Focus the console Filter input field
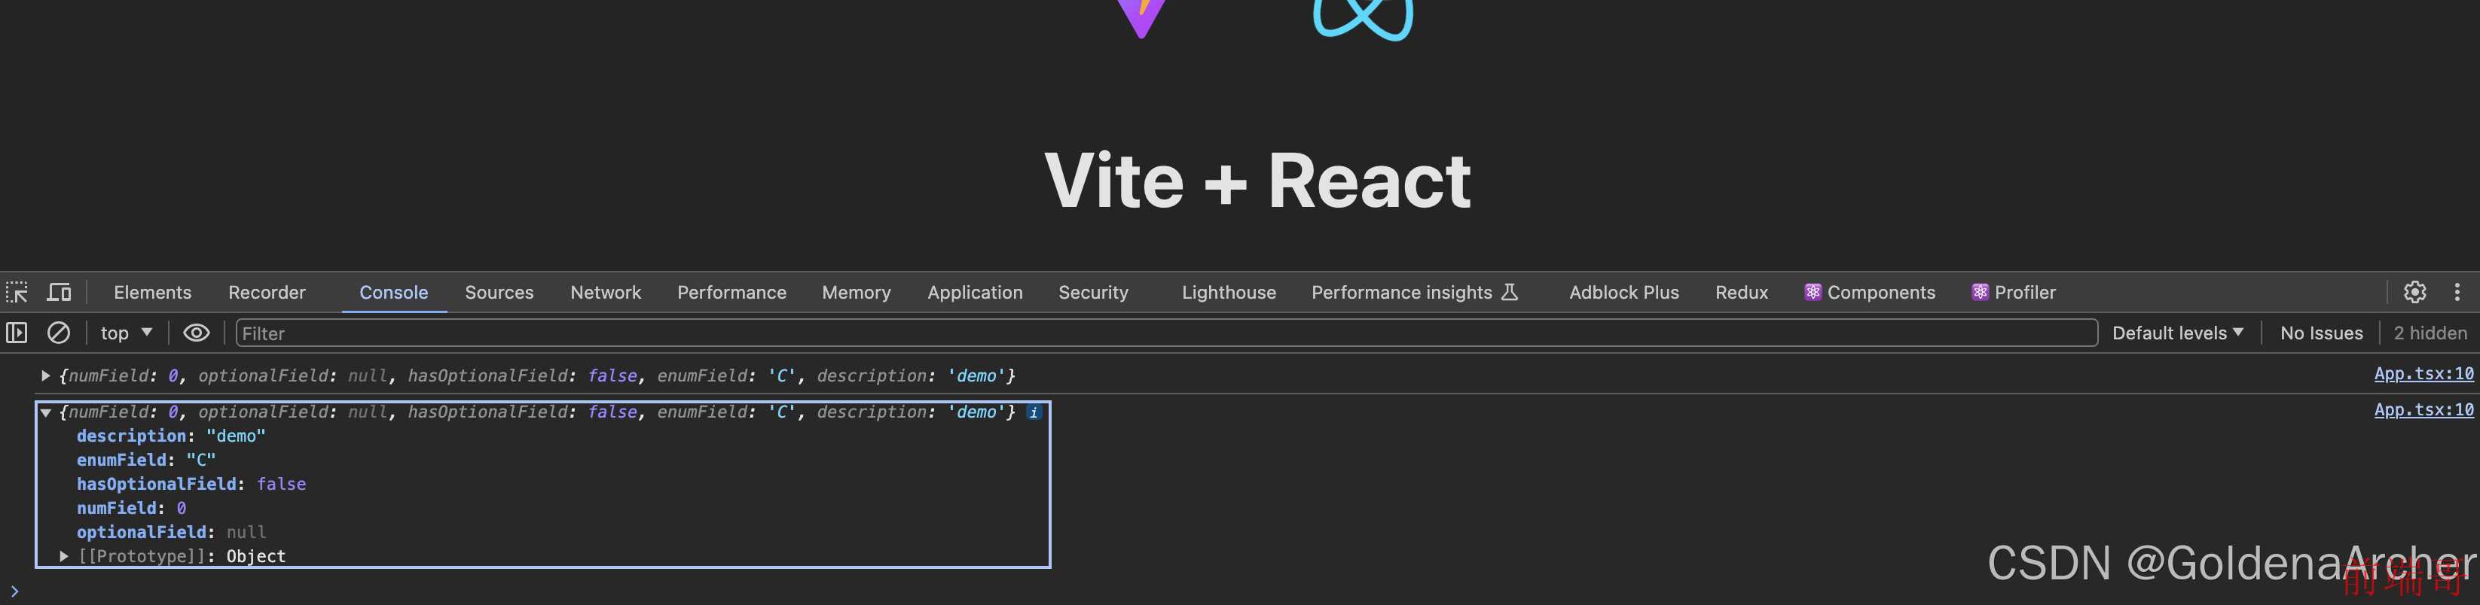 coord(1166,333)
